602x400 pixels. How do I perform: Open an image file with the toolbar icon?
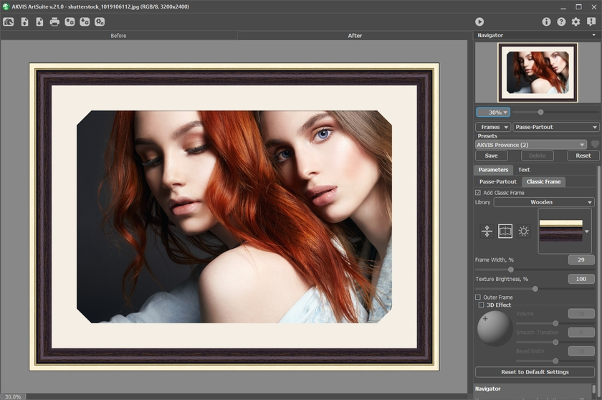tap(24, 22)
